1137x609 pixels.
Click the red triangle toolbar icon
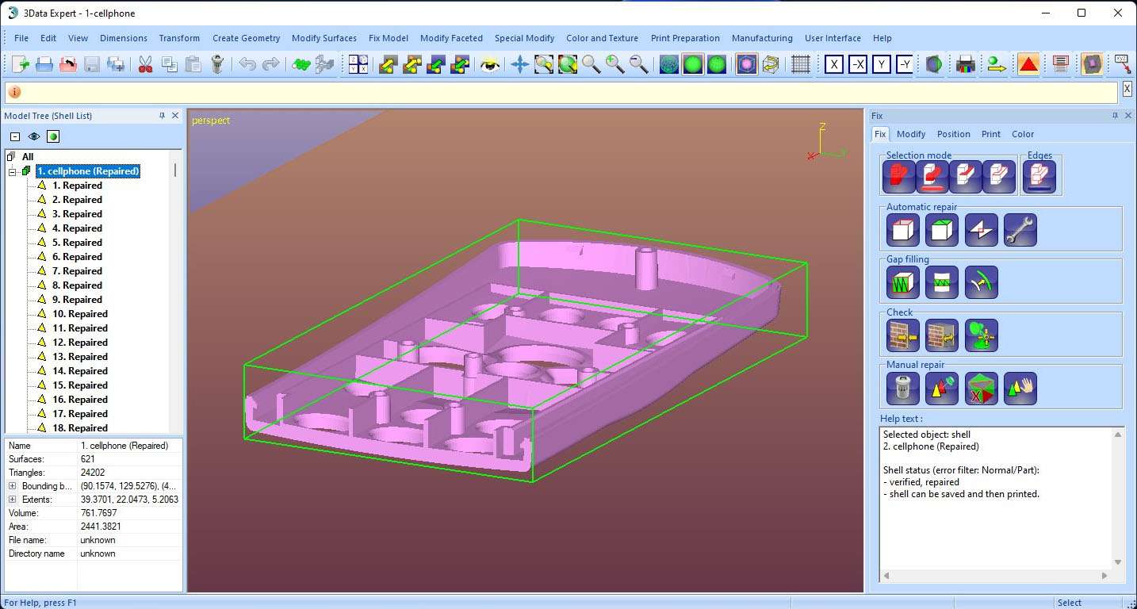point(1028,64)
